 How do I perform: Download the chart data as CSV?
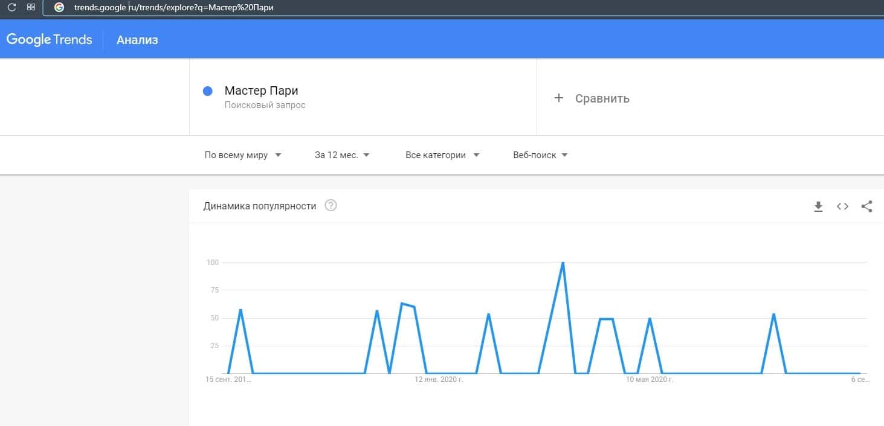pos(818,206)
